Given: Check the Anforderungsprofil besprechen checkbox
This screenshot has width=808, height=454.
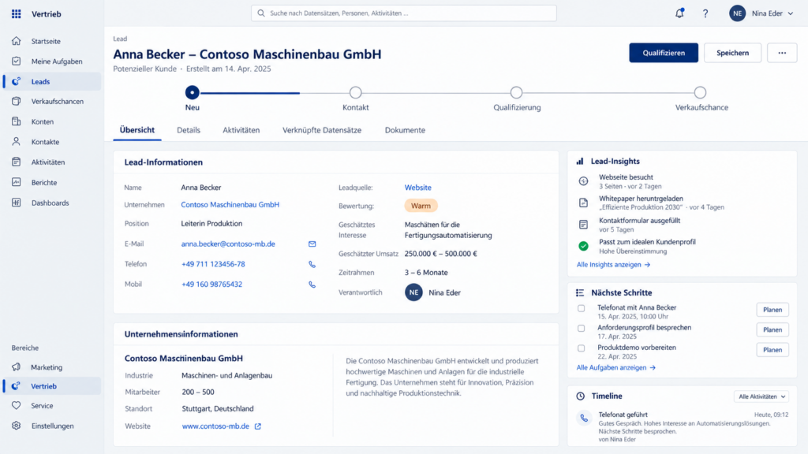Looking at the screenshot, I should 582,329.
